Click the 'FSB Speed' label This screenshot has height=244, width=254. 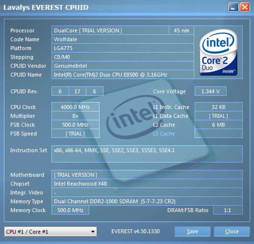click(x=24, y=134)
